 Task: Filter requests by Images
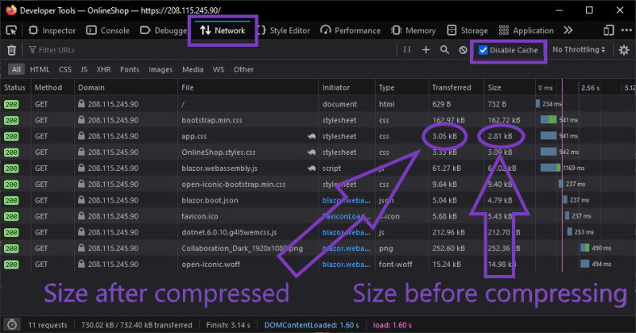point(161,69)
